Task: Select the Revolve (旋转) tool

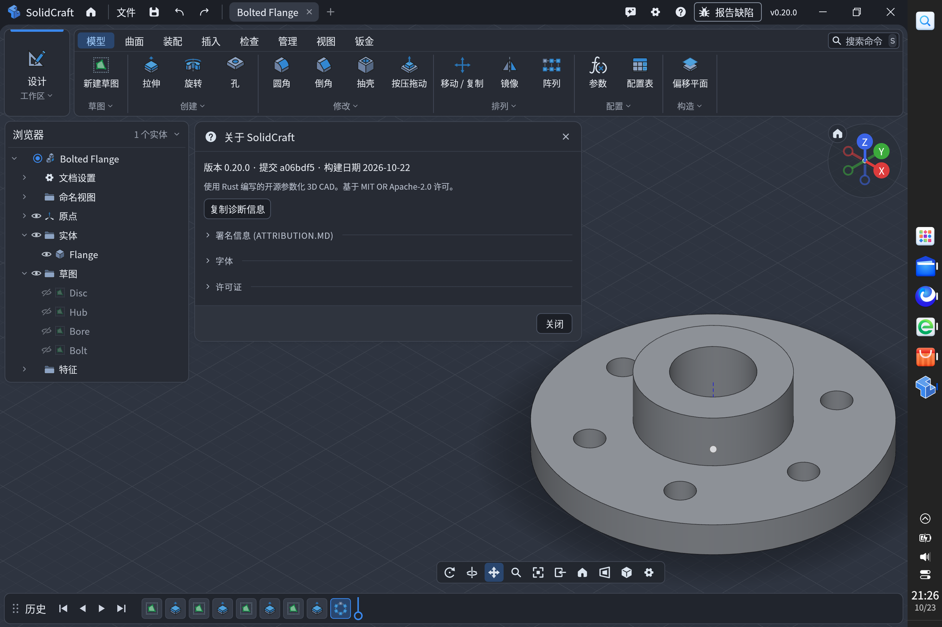Action: coord(193,73)
